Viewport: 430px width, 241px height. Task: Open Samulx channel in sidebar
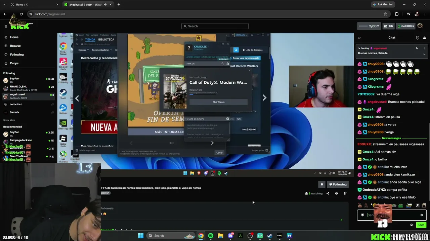[29, 112]
